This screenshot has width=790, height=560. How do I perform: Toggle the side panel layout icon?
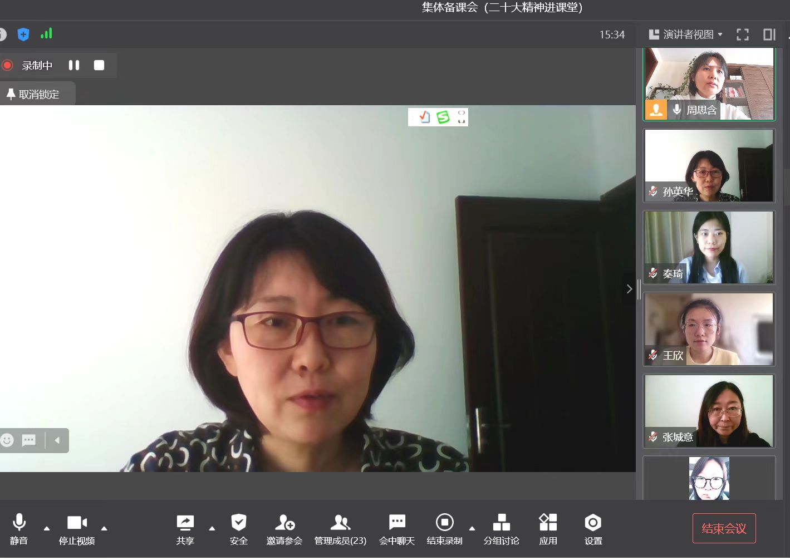click(x=769, y=35)
